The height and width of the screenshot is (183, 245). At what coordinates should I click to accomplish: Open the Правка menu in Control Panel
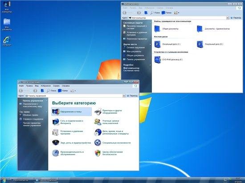[x=29, y=86]
